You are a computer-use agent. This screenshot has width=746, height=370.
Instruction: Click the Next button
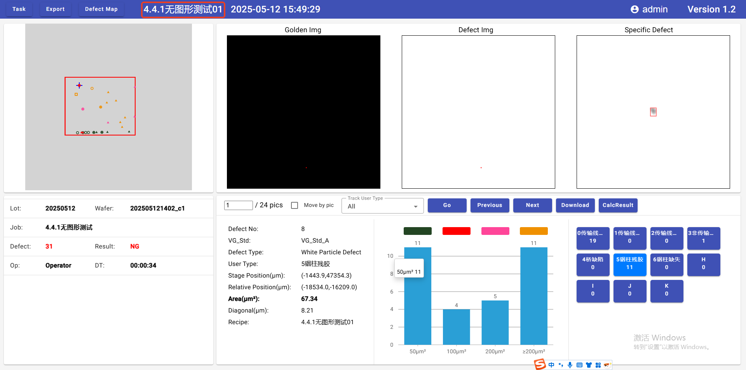tap(532, 205)
